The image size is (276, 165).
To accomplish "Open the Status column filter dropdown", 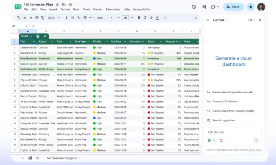I will (x=161, y=42).
